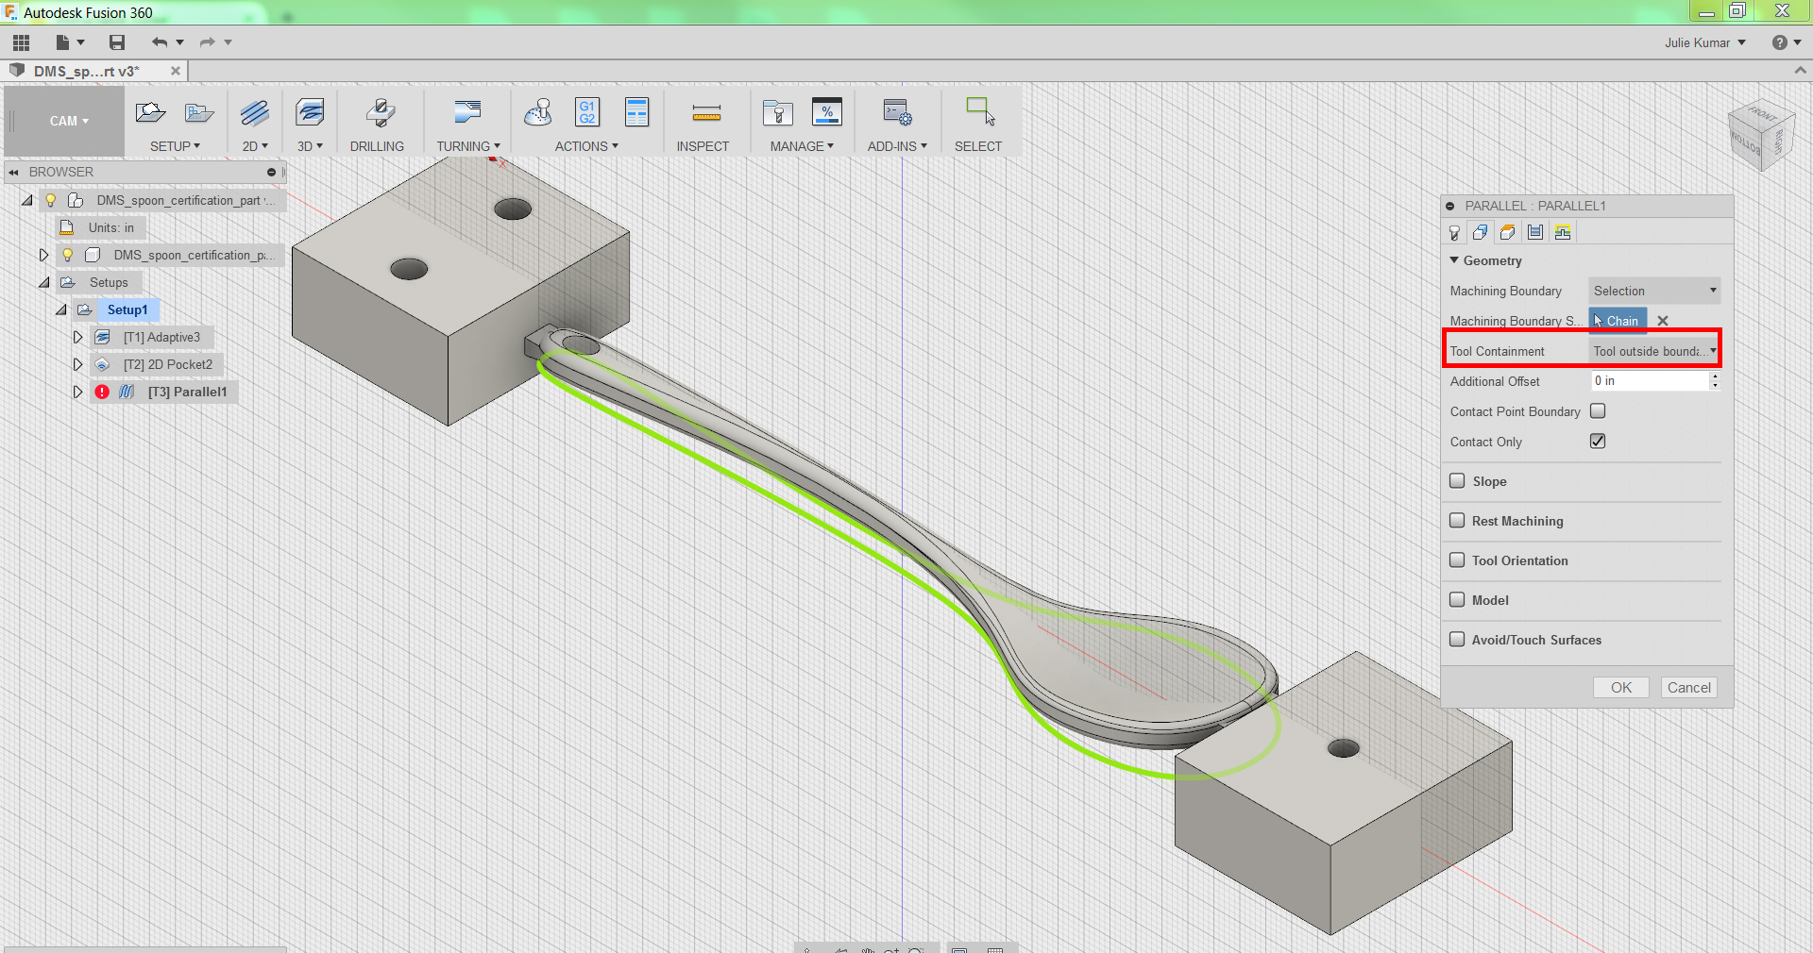Open the Tool Library icon
The height and width of the screenshot is (953, 1813).
pyautogui.click(x=777, y=113)
